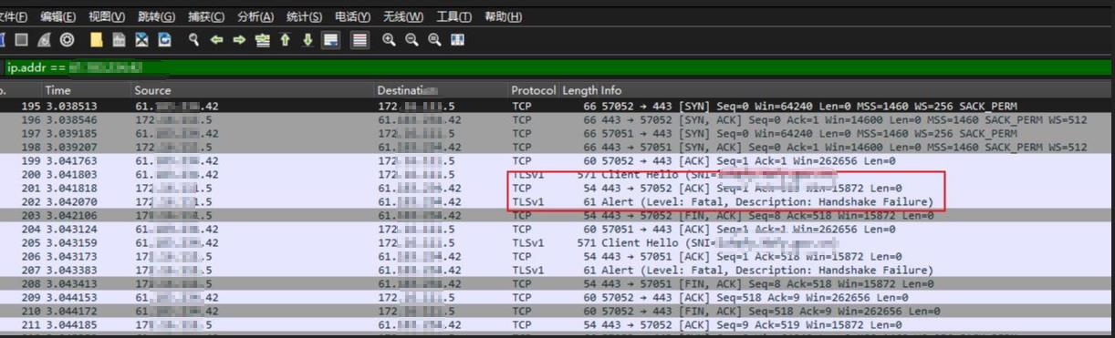Jump to the last packet
The height and width of the screenshot is (338, 1115).
pyautogui.click(x=308, y=40)
